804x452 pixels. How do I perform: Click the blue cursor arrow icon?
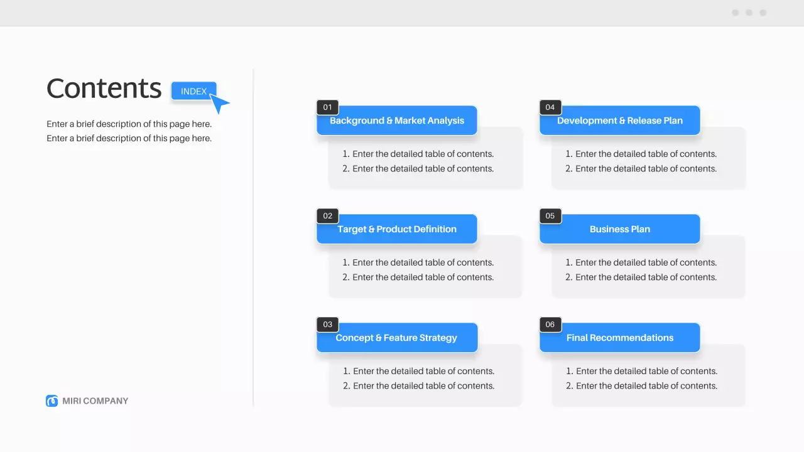point(219,104)
